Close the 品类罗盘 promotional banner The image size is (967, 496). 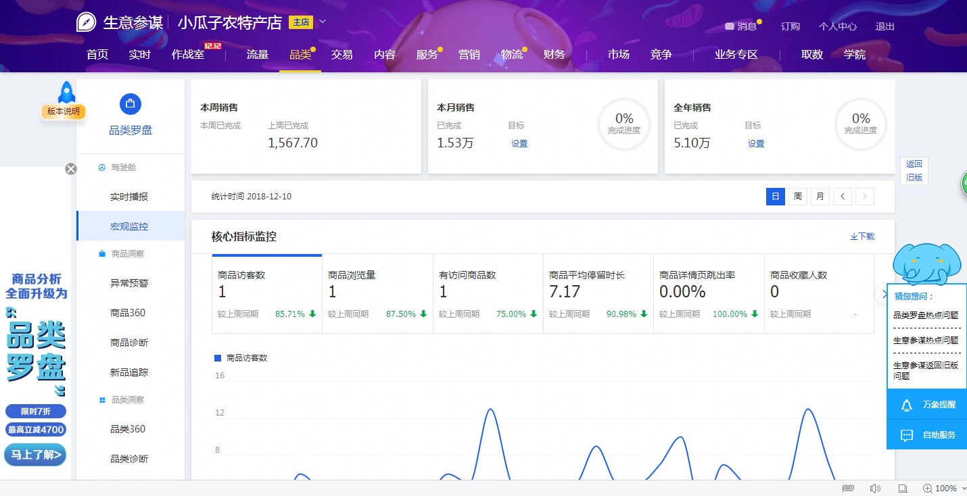[71, 169]
